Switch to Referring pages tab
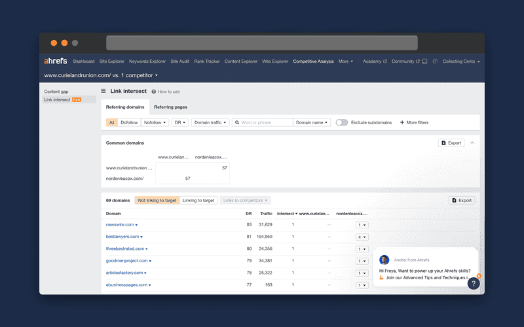This screenshot has height=327, width=524. point(170,107)
